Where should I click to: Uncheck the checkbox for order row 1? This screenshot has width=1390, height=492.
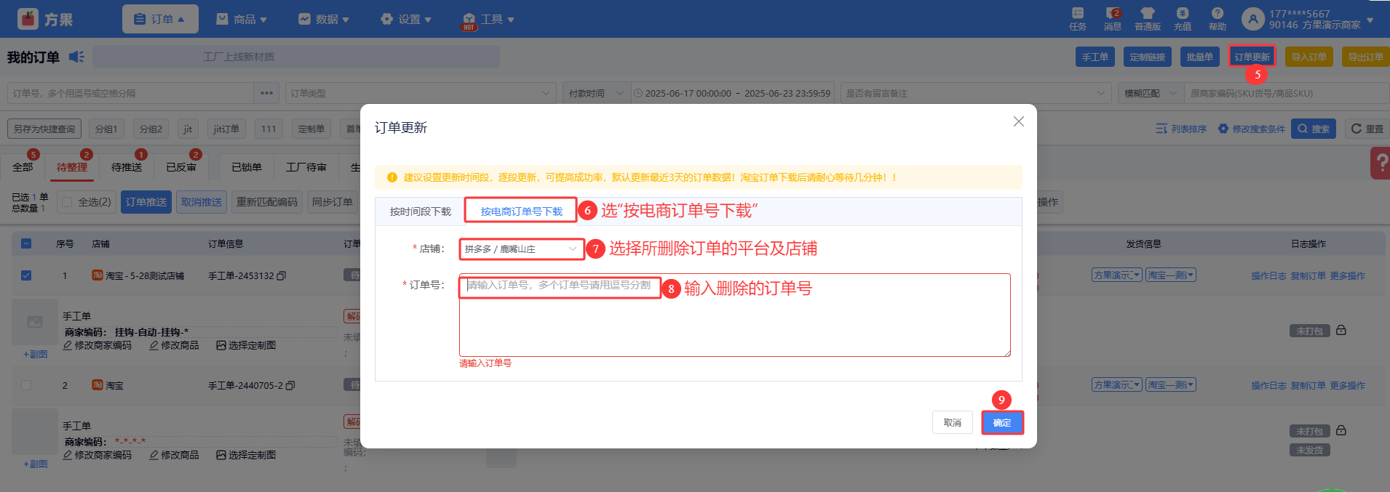(26, 275)
